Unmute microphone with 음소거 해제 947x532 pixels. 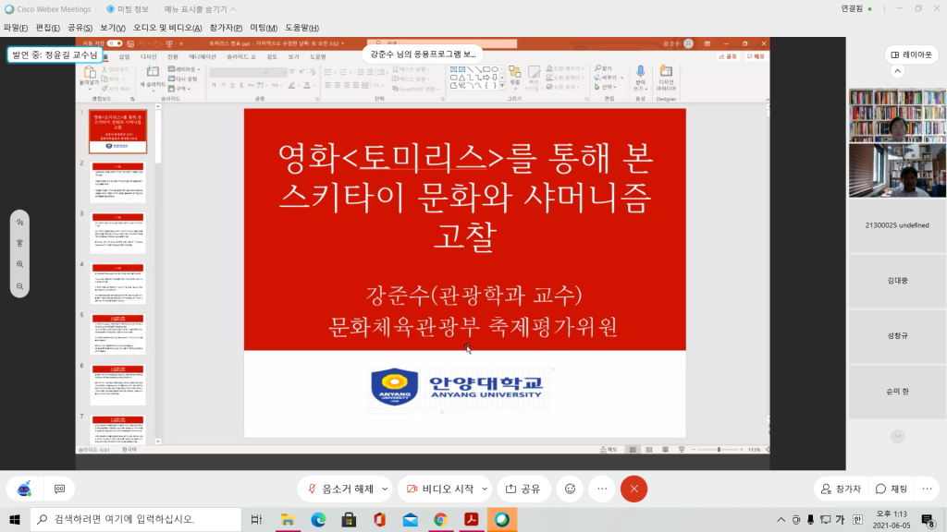pyautogui.click(x=340, y=489)
